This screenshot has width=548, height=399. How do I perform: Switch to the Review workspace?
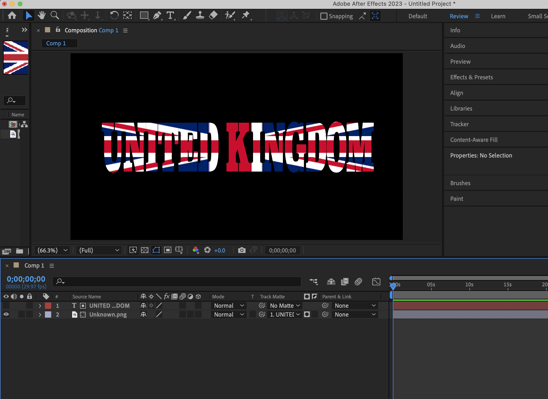coord(459,16)
